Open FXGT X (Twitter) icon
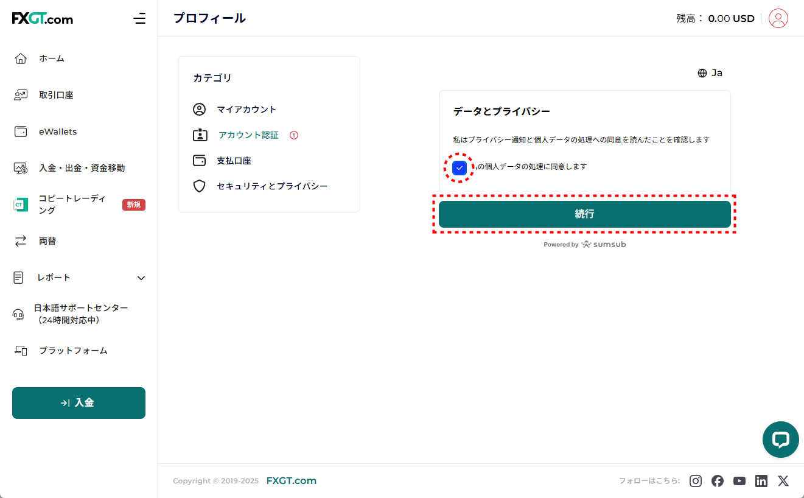This screenshot has width=804, height=498. (x=783, y=481)
